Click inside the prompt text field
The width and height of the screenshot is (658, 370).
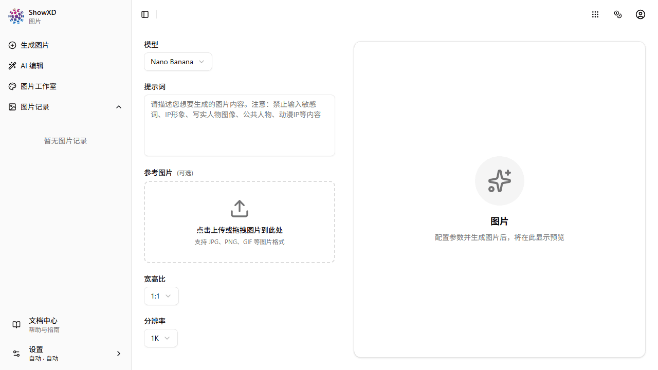(x=239, y=125)
